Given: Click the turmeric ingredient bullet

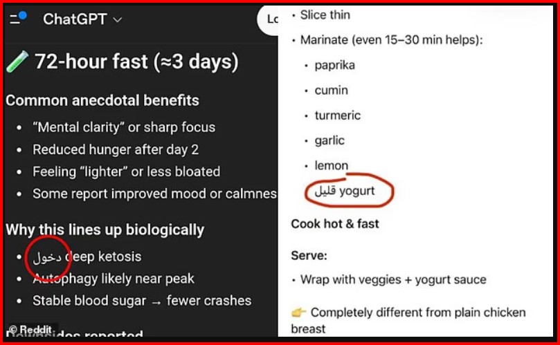Looking at the screenshot, I should click(x=337, y=115).
